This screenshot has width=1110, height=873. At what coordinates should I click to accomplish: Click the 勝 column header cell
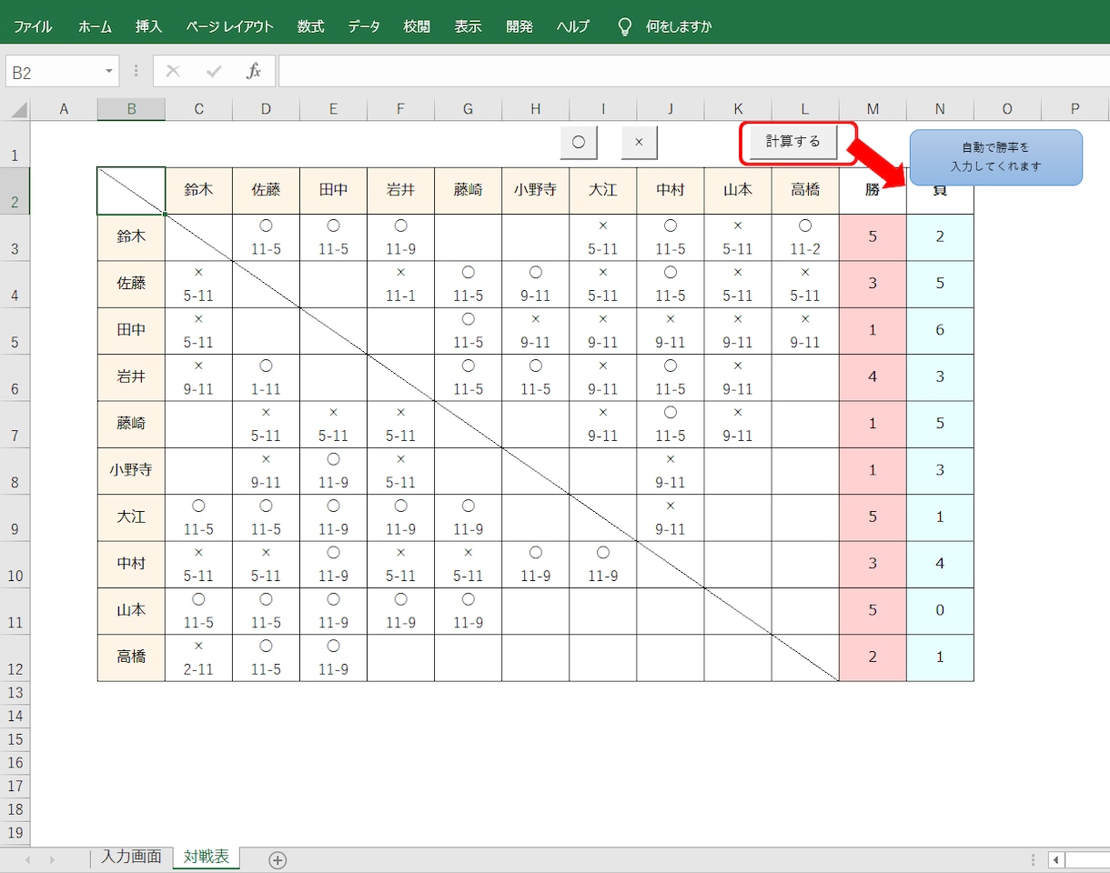[x=873, y=190]
